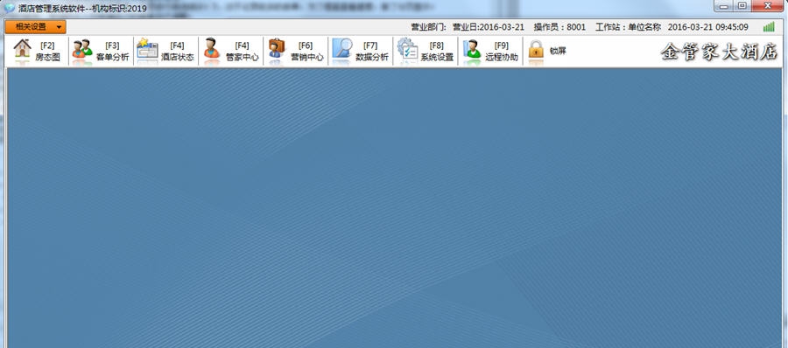788x348 pixels.
Task: Minimize the hotel management window
Action: click(x=724, y=6)
